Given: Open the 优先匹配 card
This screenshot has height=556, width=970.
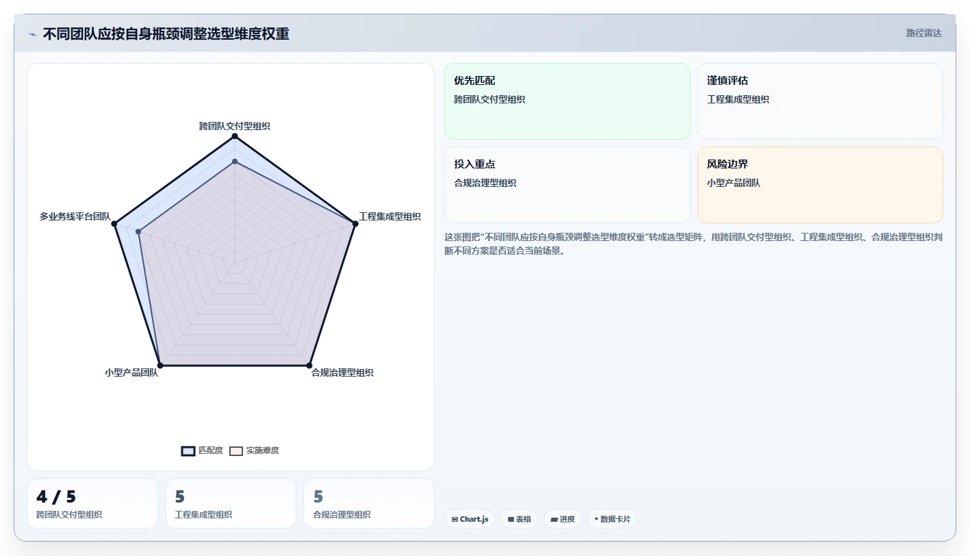Looking at the screenshot, I should point(567,101).
